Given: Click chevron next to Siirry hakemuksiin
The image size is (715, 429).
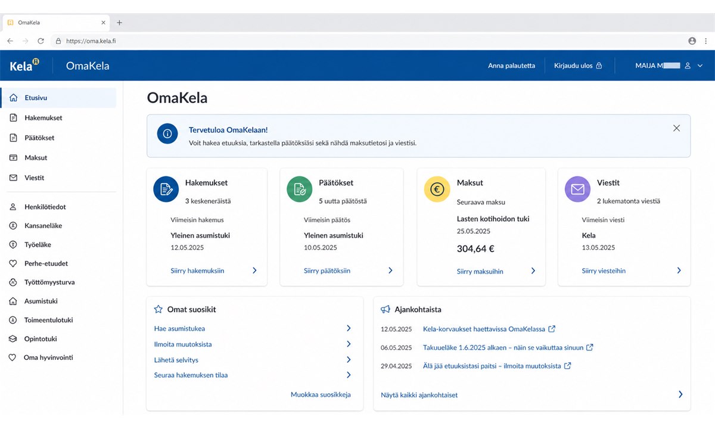Looking at the screenshot, I should (x=254, y=271).
